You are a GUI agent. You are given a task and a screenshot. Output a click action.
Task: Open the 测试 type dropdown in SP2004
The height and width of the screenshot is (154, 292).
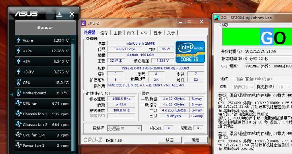pyautogui.click(x=262, y=79)
